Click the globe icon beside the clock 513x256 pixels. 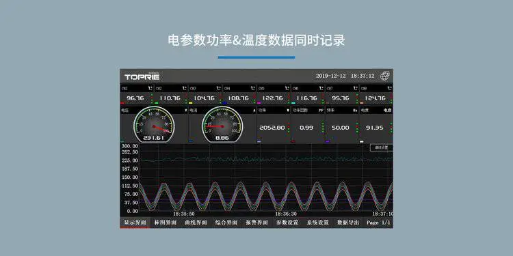(x=384, y=76)
